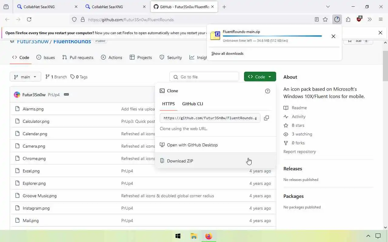Show more tools overflow chevron icon
Image resolution: width=388 pixels, height=242 pixels.
370,19
